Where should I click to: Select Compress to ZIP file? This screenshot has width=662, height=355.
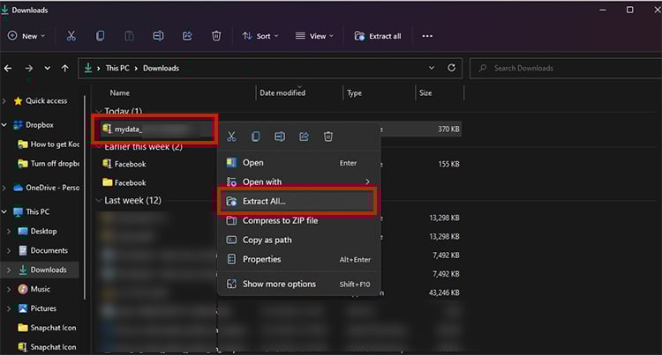(280, 220)
